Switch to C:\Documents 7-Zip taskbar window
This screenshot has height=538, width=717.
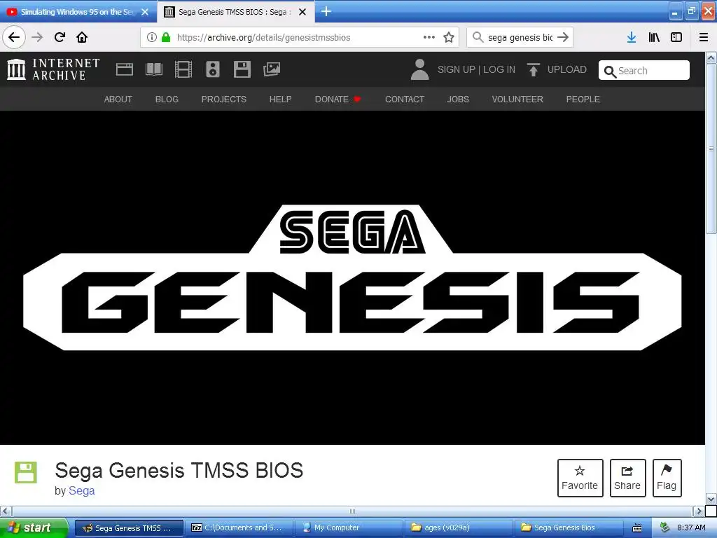tap(239, 528)
